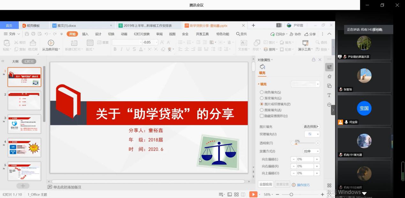Image resolution: width=405 pixels, height=198 pixels.
Task: Open the 插入 ribbon tab
Action: point(85,34)
